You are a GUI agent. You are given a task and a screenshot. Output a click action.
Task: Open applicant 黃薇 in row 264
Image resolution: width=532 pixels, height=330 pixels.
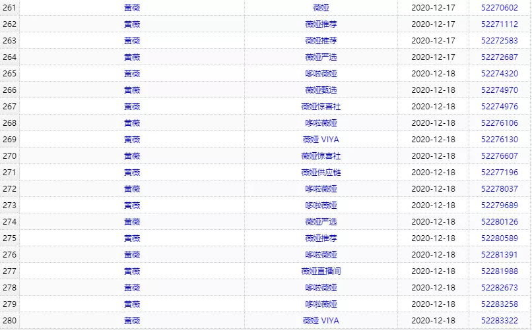click(x=132, y=57)
